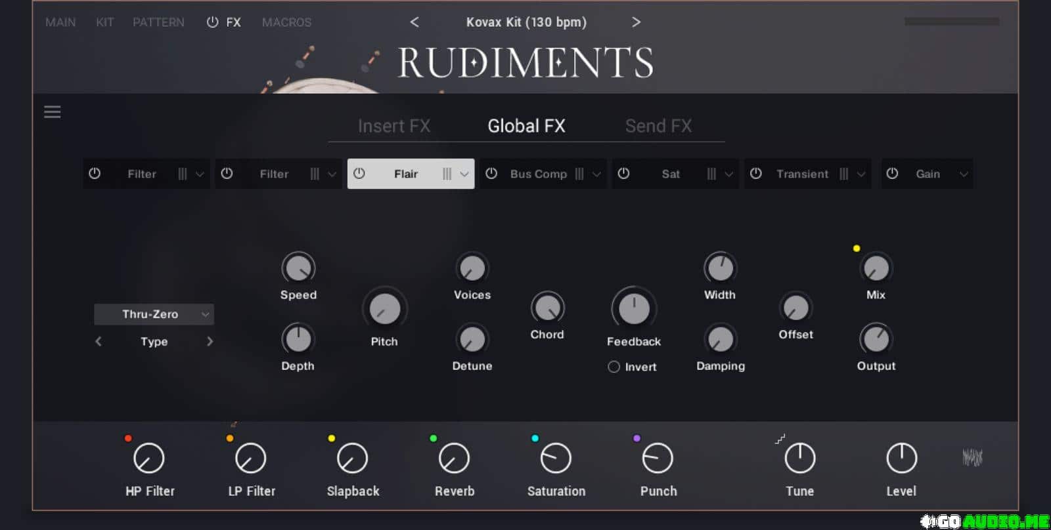
Task: Toggle the FX power button in top bar
Action: 212,22
